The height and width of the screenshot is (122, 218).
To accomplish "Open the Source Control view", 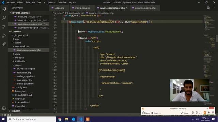I will [4, 27].
